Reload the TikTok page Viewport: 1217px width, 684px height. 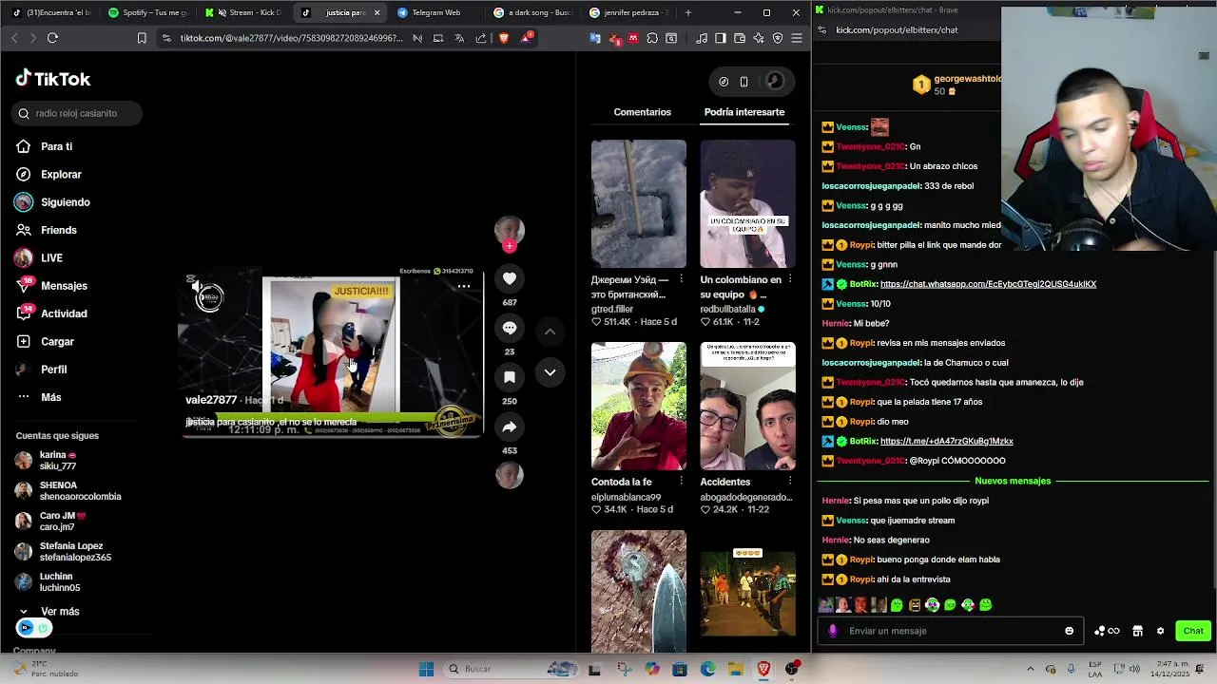52,38
